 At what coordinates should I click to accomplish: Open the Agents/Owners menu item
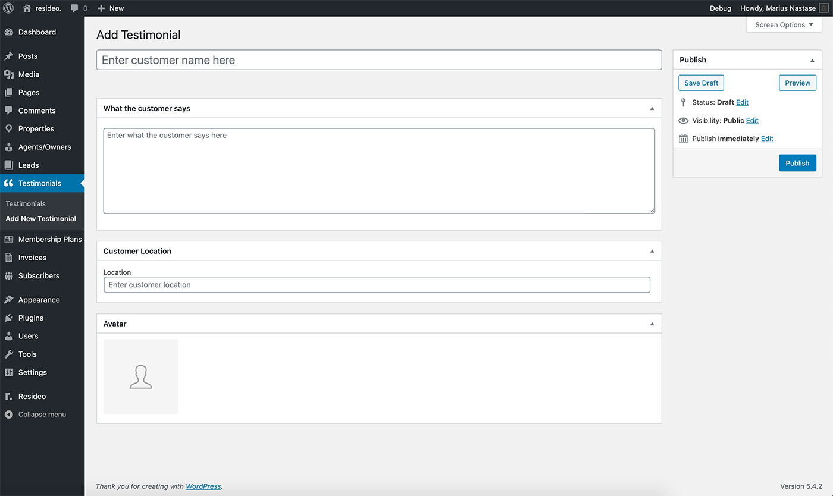(x=45, y=147)
